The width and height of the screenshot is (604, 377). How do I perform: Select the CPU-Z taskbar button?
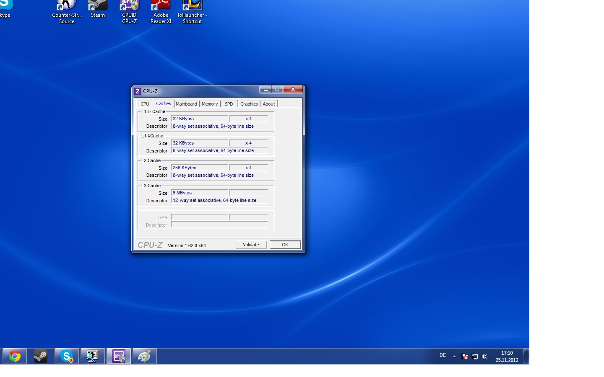click(x=119, y=356)
